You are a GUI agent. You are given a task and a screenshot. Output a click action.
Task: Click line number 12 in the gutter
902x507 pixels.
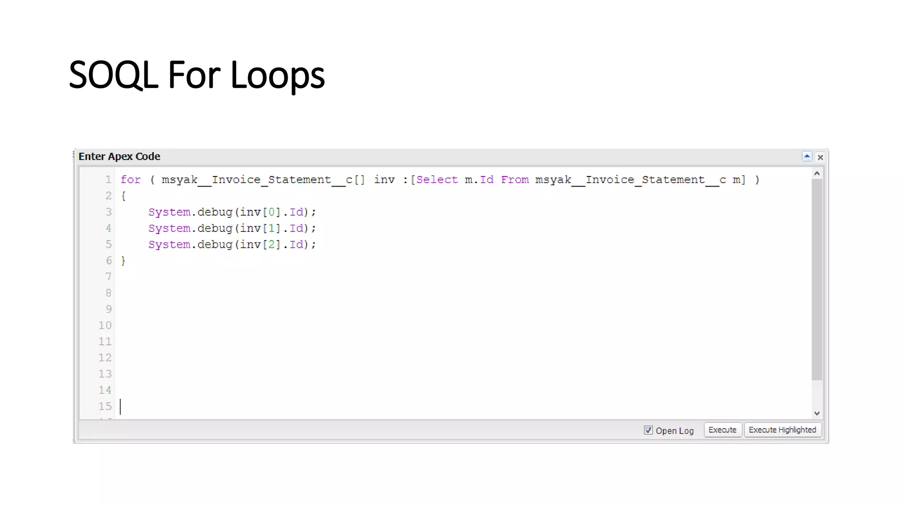(x=105, y=358)
